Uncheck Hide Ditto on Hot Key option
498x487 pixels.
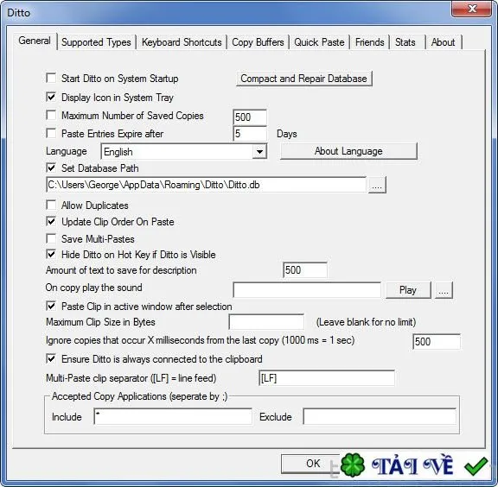pos(51,254)
